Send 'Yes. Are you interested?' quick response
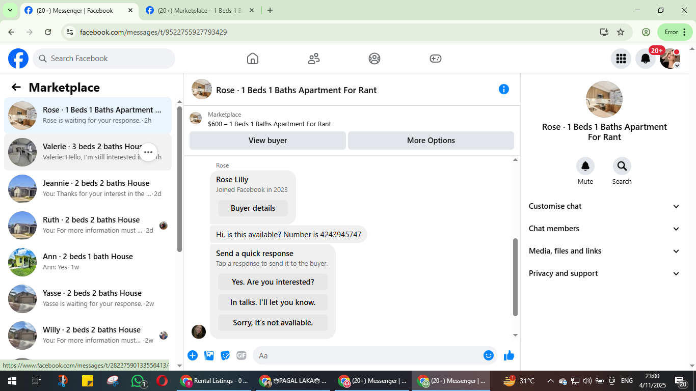Screen dimensions: 696x391 (x=273, y=282)
